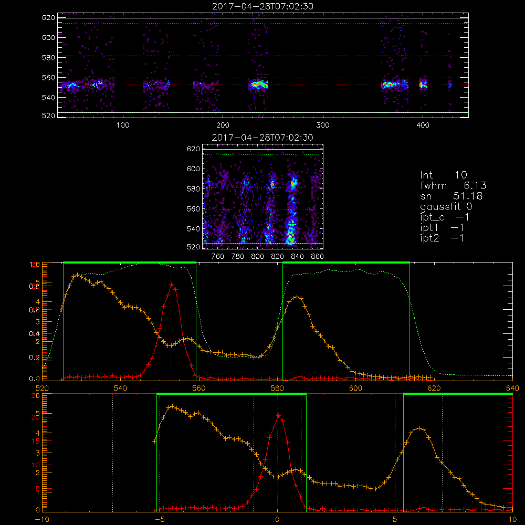Viewport: 525px width, 525px height.
Task: Click the timestamp title above the wide top image
Action: pyautogui.click(x=263, y=6)
